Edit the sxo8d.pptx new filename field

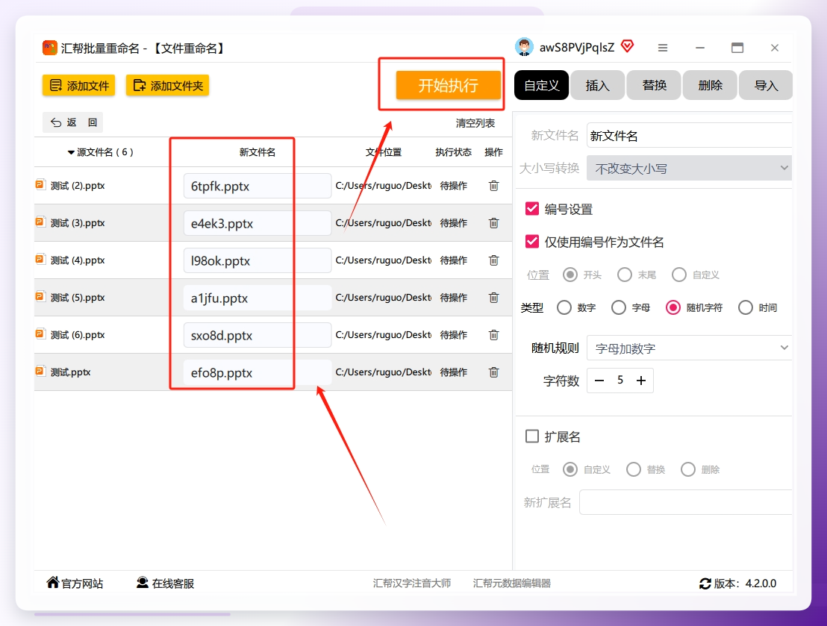258,335
